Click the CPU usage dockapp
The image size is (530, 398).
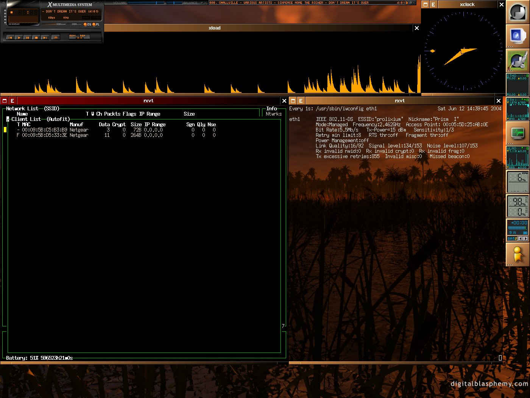tap(518, 182)
